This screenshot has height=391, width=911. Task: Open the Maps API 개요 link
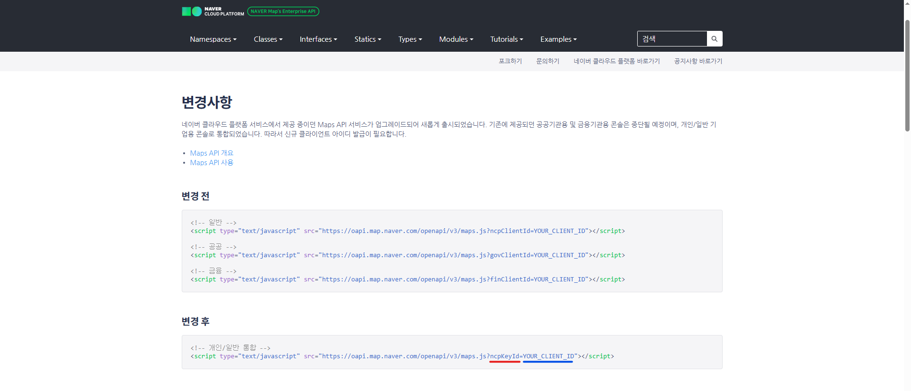coord(212,153)
